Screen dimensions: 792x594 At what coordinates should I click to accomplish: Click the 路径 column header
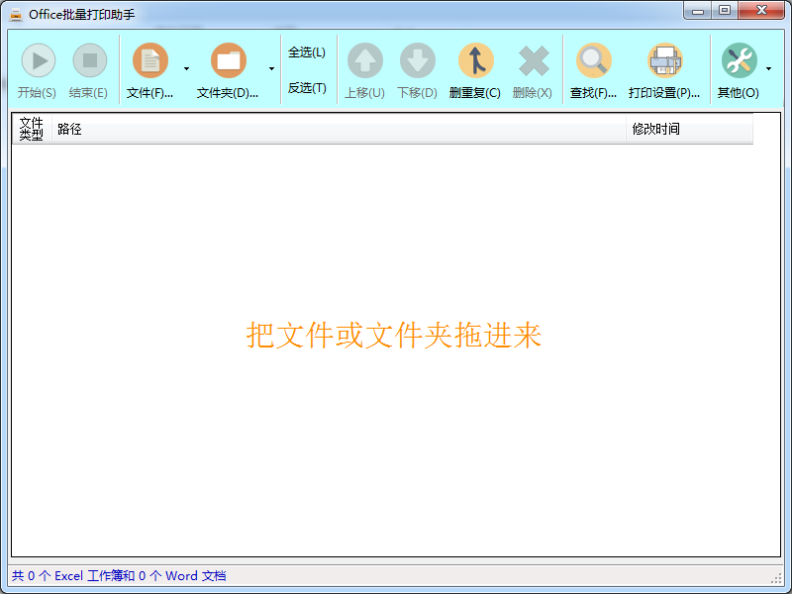pos(69,128)
